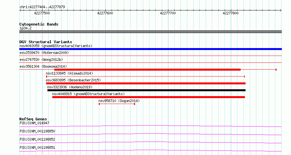The image size is (291, 155).
Task: Select the 1p34.2 band label
Action: point(26,28)
